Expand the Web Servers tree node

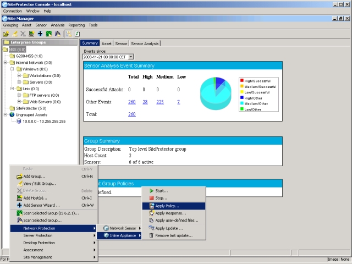coord(19,102)
